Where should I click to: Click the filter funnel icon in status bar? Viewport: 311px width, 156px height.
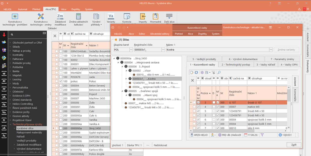262,135
